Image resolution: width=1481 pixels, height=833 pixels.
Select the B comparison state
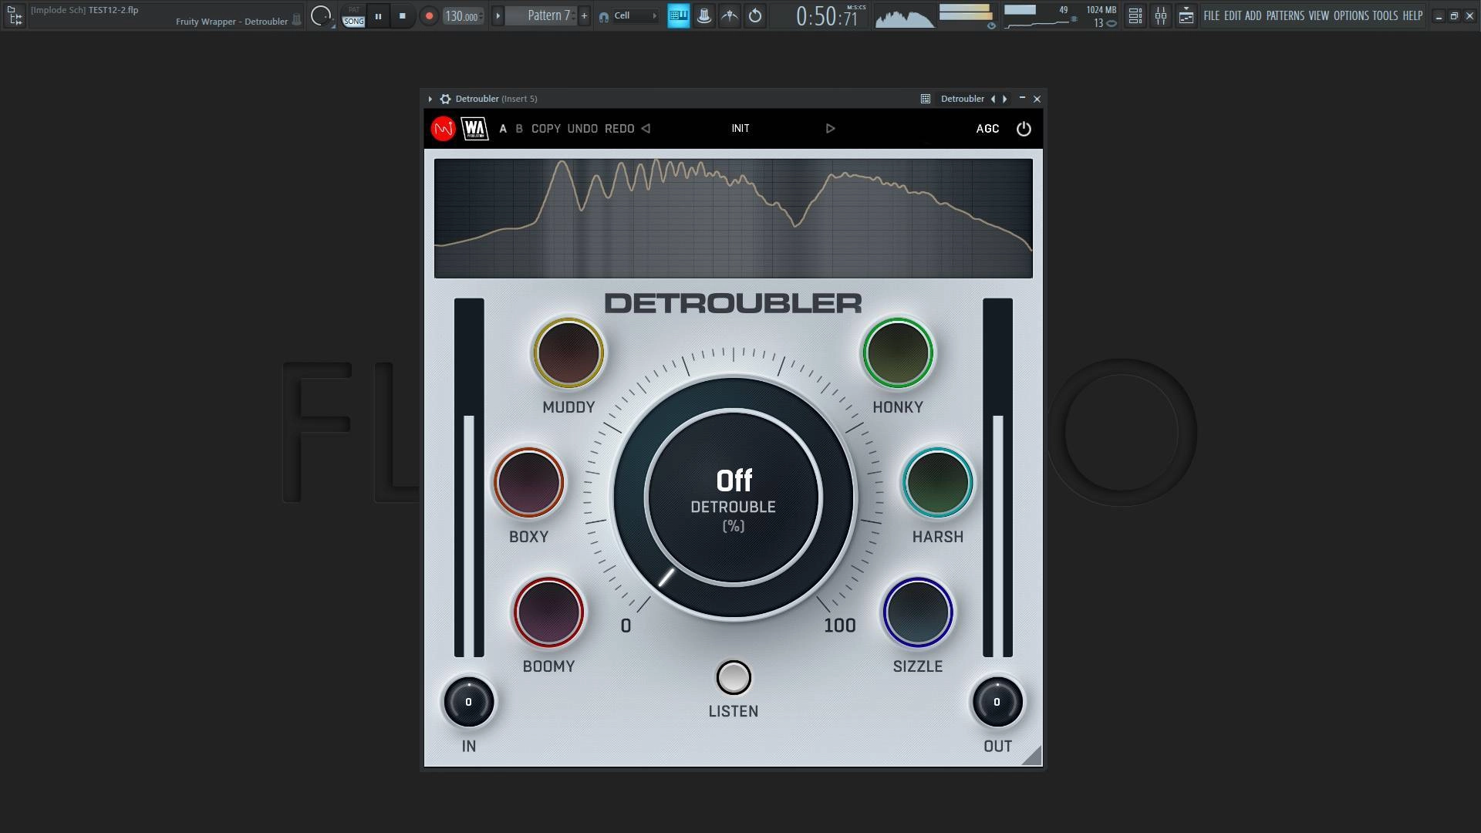pos(519,129)
